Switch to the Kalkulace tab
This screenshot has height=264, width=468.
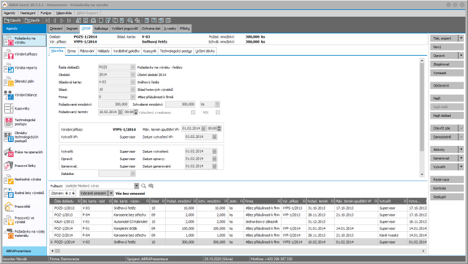pos(101,28)
